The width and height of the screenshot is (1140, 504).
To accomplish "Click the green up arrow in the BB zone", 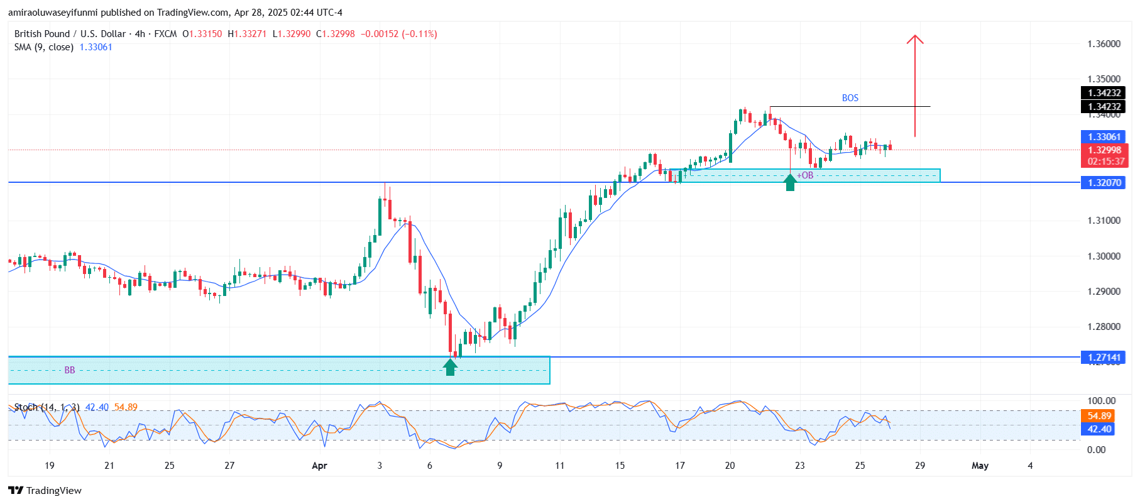I will tap(450, 366).
